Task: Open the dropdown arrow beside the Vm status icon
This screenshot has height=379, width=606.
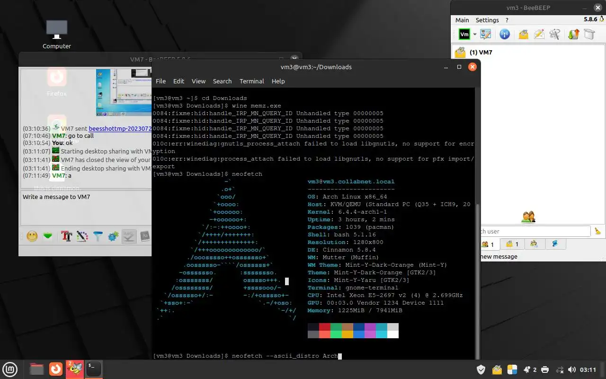Action: coord(474,35)
